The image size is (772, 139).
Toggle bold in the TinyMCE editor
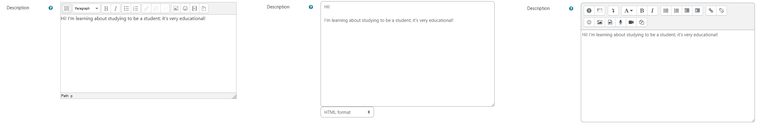(106, 8)
